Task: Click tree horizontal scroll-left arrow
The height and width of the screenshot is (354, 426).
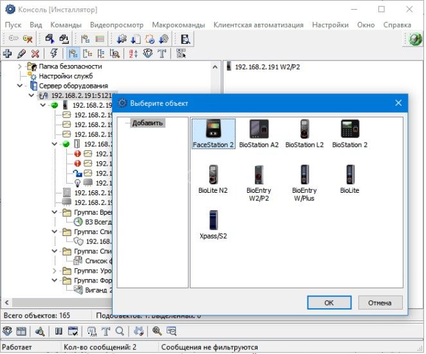Action: (x=7, y=302)
